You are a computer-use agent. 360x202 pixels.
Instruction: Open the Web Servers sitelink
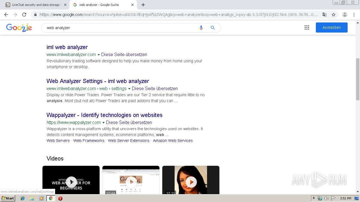(58, 141)
